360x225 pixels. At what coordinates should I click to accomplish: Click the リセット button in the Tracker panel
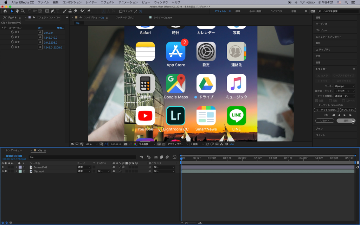point(325,121)
